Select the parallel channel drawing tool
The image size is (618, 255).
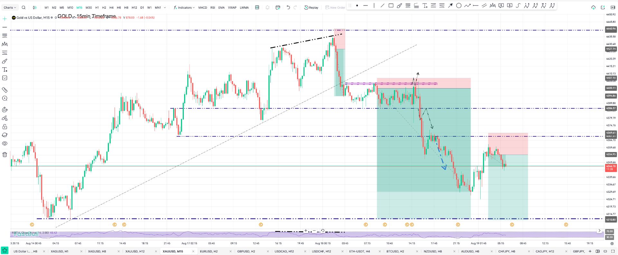tap(484, 5)
